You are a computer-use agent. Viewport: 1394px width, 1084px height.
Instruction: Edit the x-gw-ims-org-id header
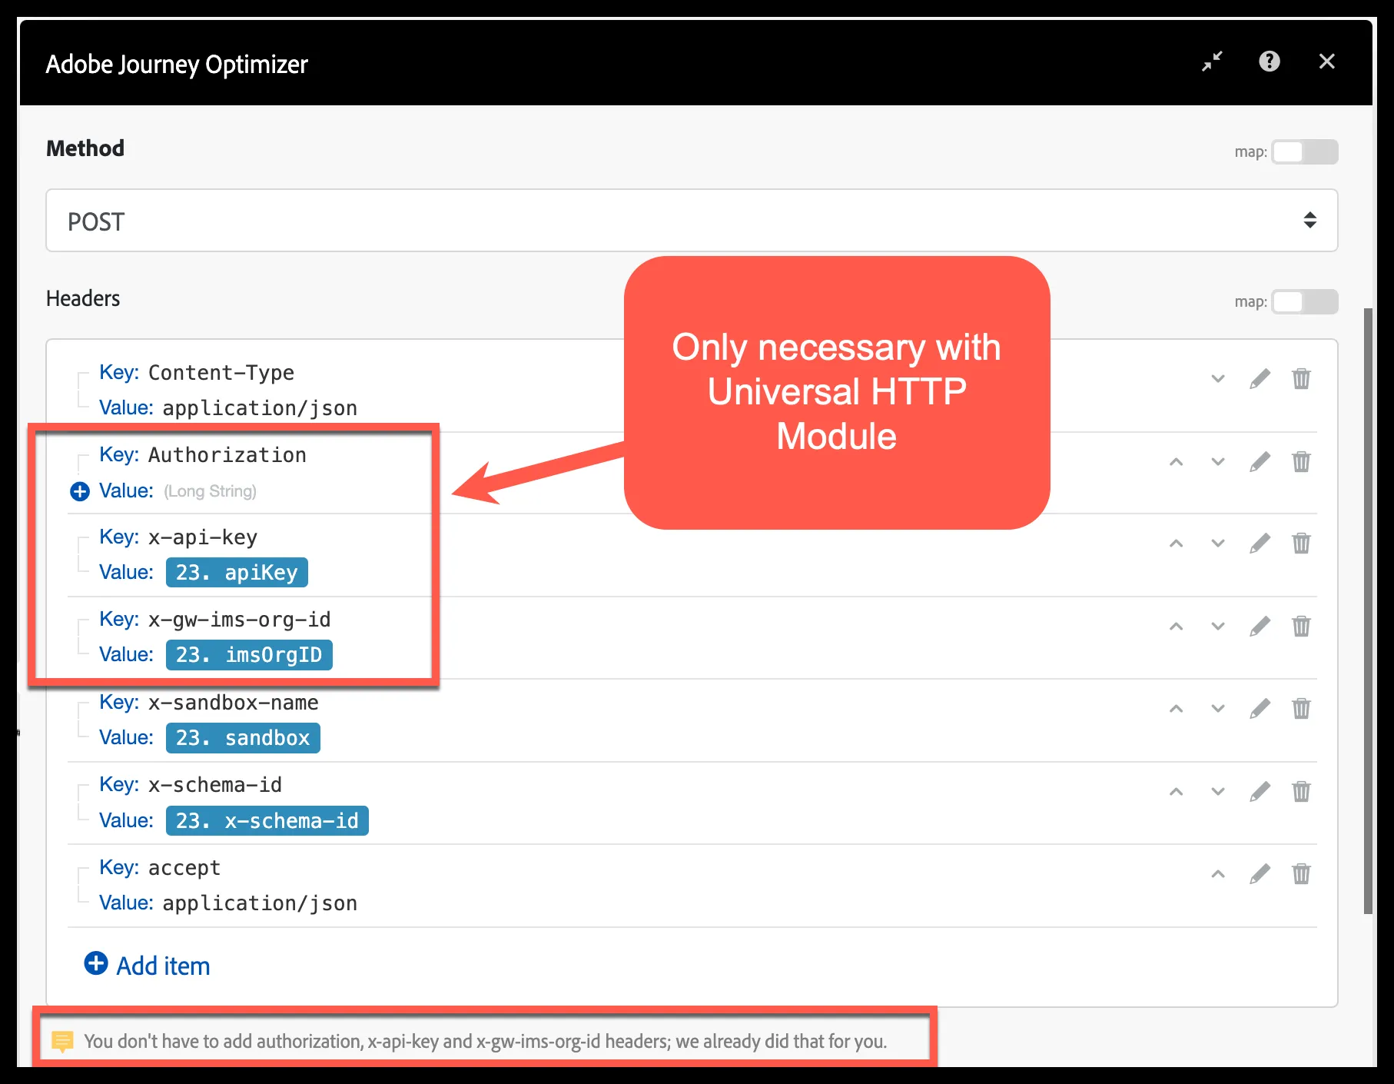1260,626
